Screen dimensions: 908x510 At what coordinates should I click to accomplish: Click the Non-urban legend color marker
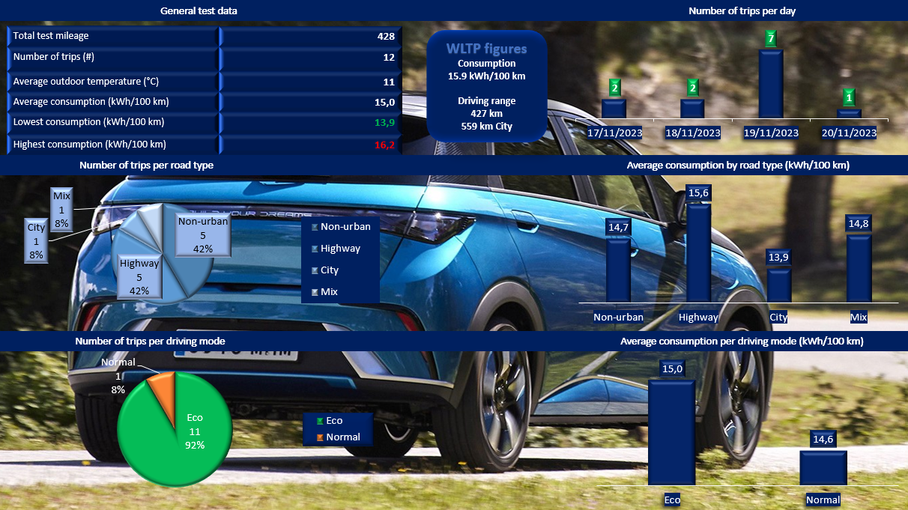315,227
